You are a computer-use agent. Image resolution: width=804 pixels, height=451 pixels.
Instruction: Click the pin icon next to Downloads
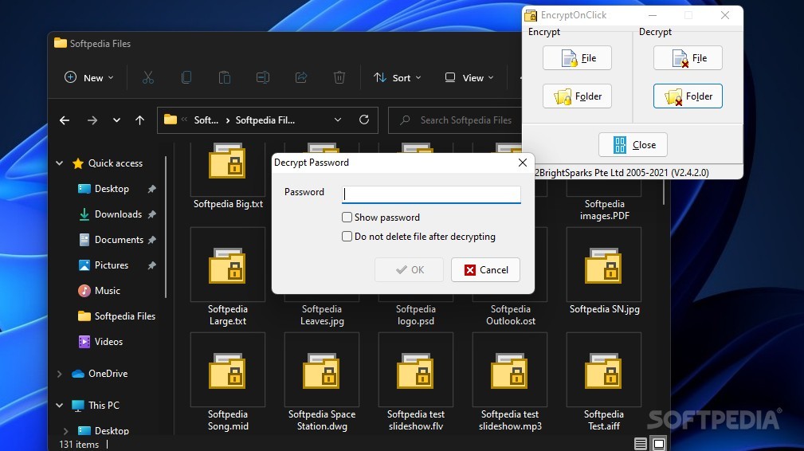tap(151, 214)
